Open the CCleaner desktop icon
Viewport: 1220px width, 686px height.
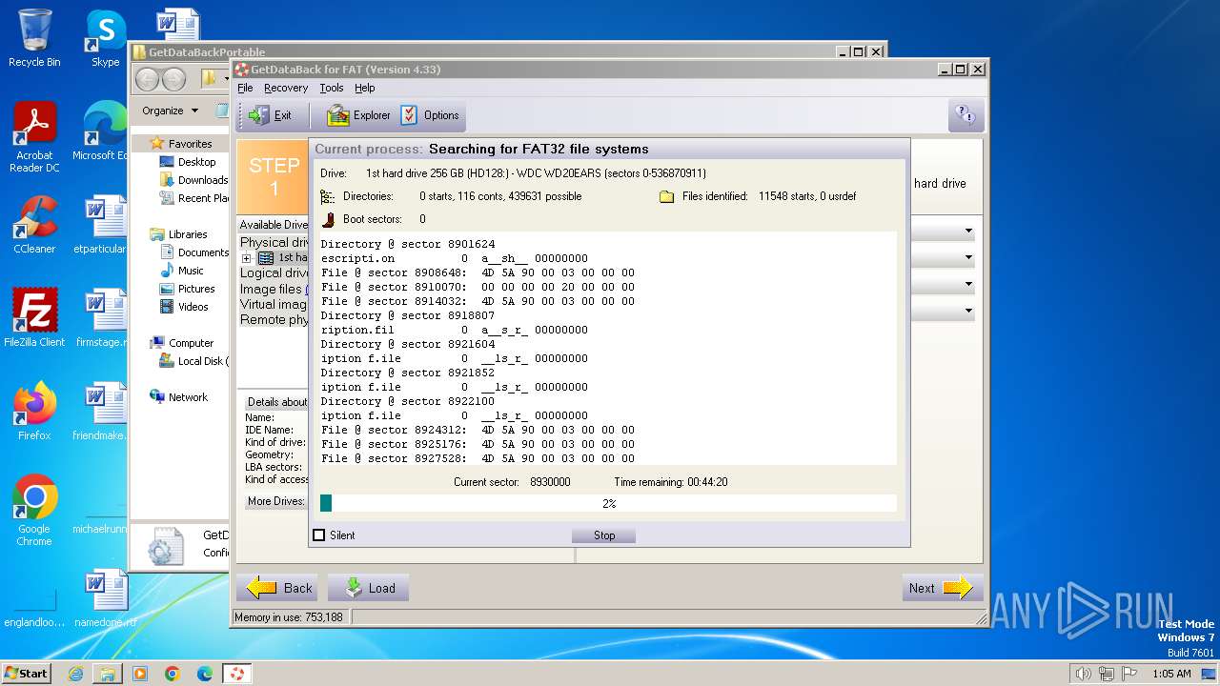pos(34,225)
